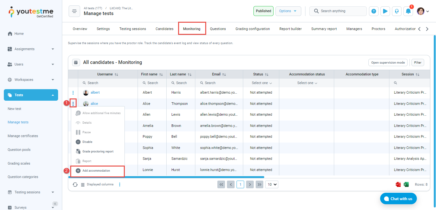Open the help question mark icon
The width and height of the screenshot is (436, 210).
click(374, 11)
